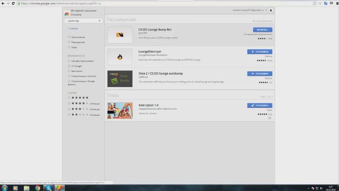This screenshot has width=339, height=191.
Task: Click the taskbar clock
Action: coord(331,188)
